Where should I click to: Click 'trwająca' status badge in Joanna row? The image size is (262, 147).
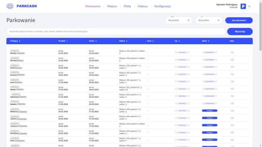[x=209, y=118]
